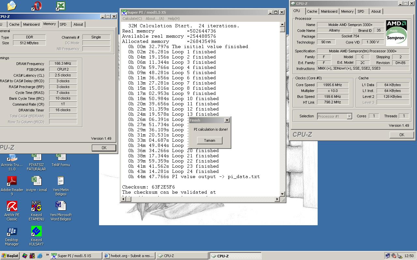Open Yeni Microsoft Word Belgesi icon
This screenshot has width=417, height=260.
pyautogui.click(x=61, y=206)
